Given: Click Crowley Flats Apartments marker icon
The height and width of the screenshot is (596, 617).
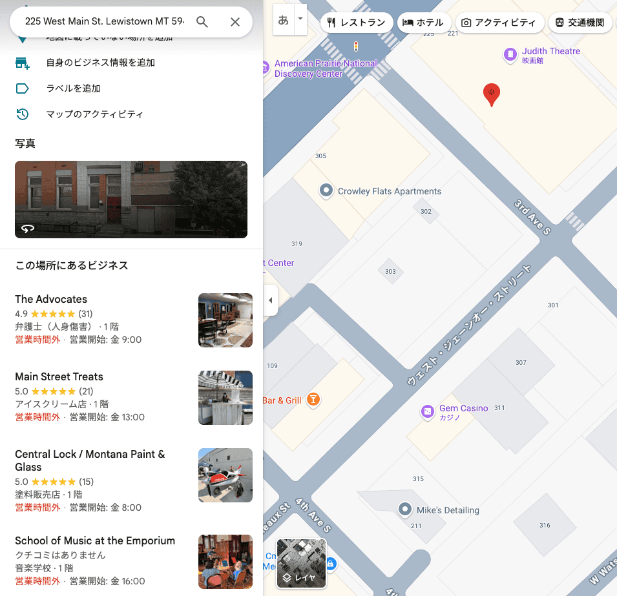Looking at the screenshot, I should pos(326,190).
